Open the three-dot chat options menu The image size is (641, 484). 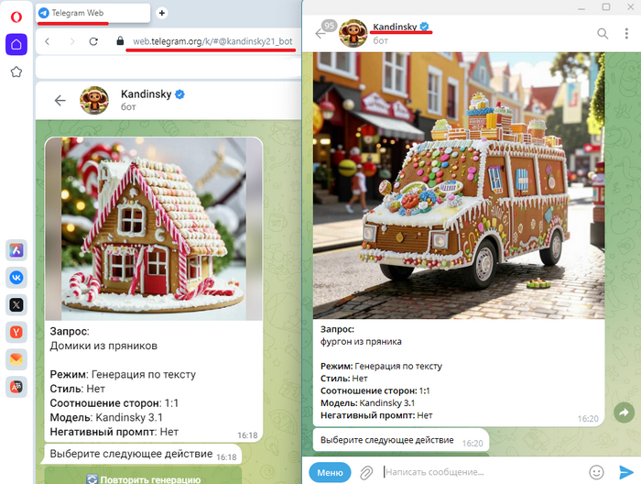pyautogui.click(x=626, y=34)
